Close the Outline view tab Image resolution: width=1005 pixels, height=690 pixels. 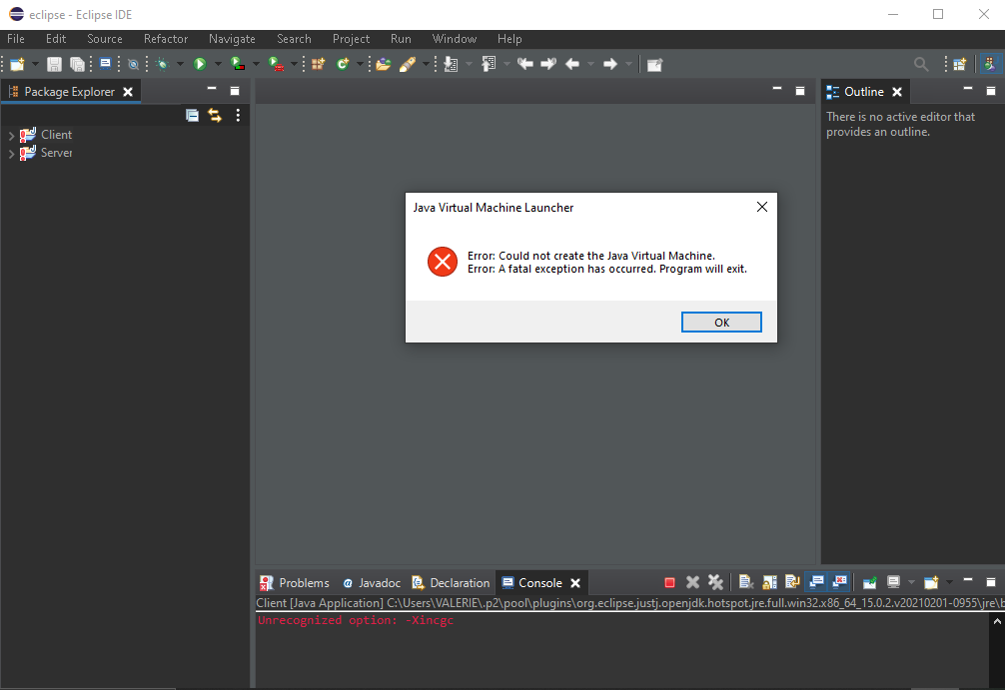pyautogui.click(x=897, y=92)
